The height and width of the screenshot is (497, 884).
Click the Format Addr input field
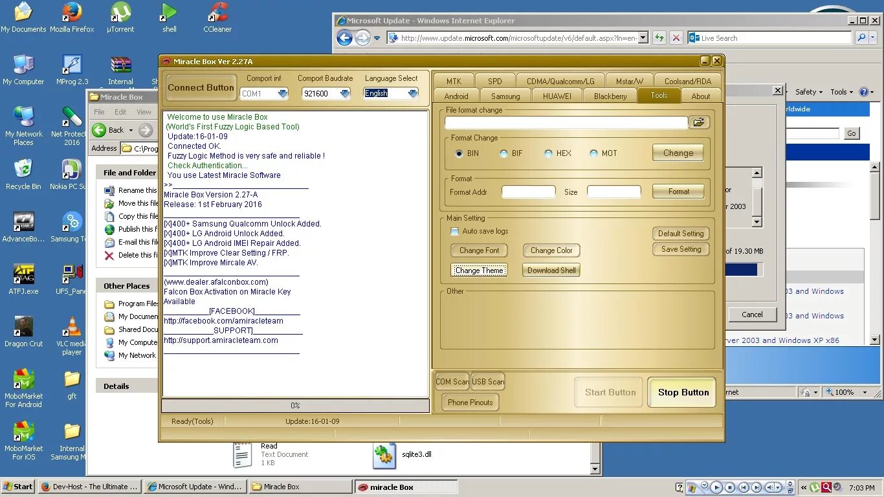pyautogui.click(x=528, y=192)
